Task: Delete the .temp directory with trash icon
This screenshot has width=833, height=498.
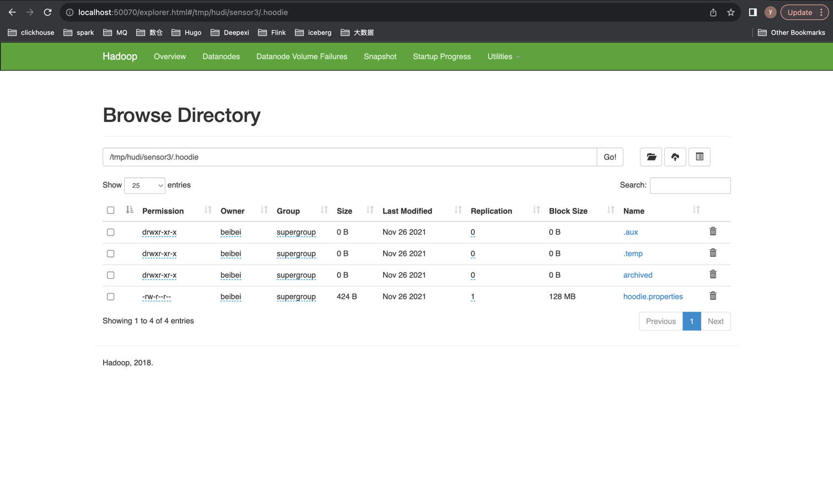Action: [713, 253]
